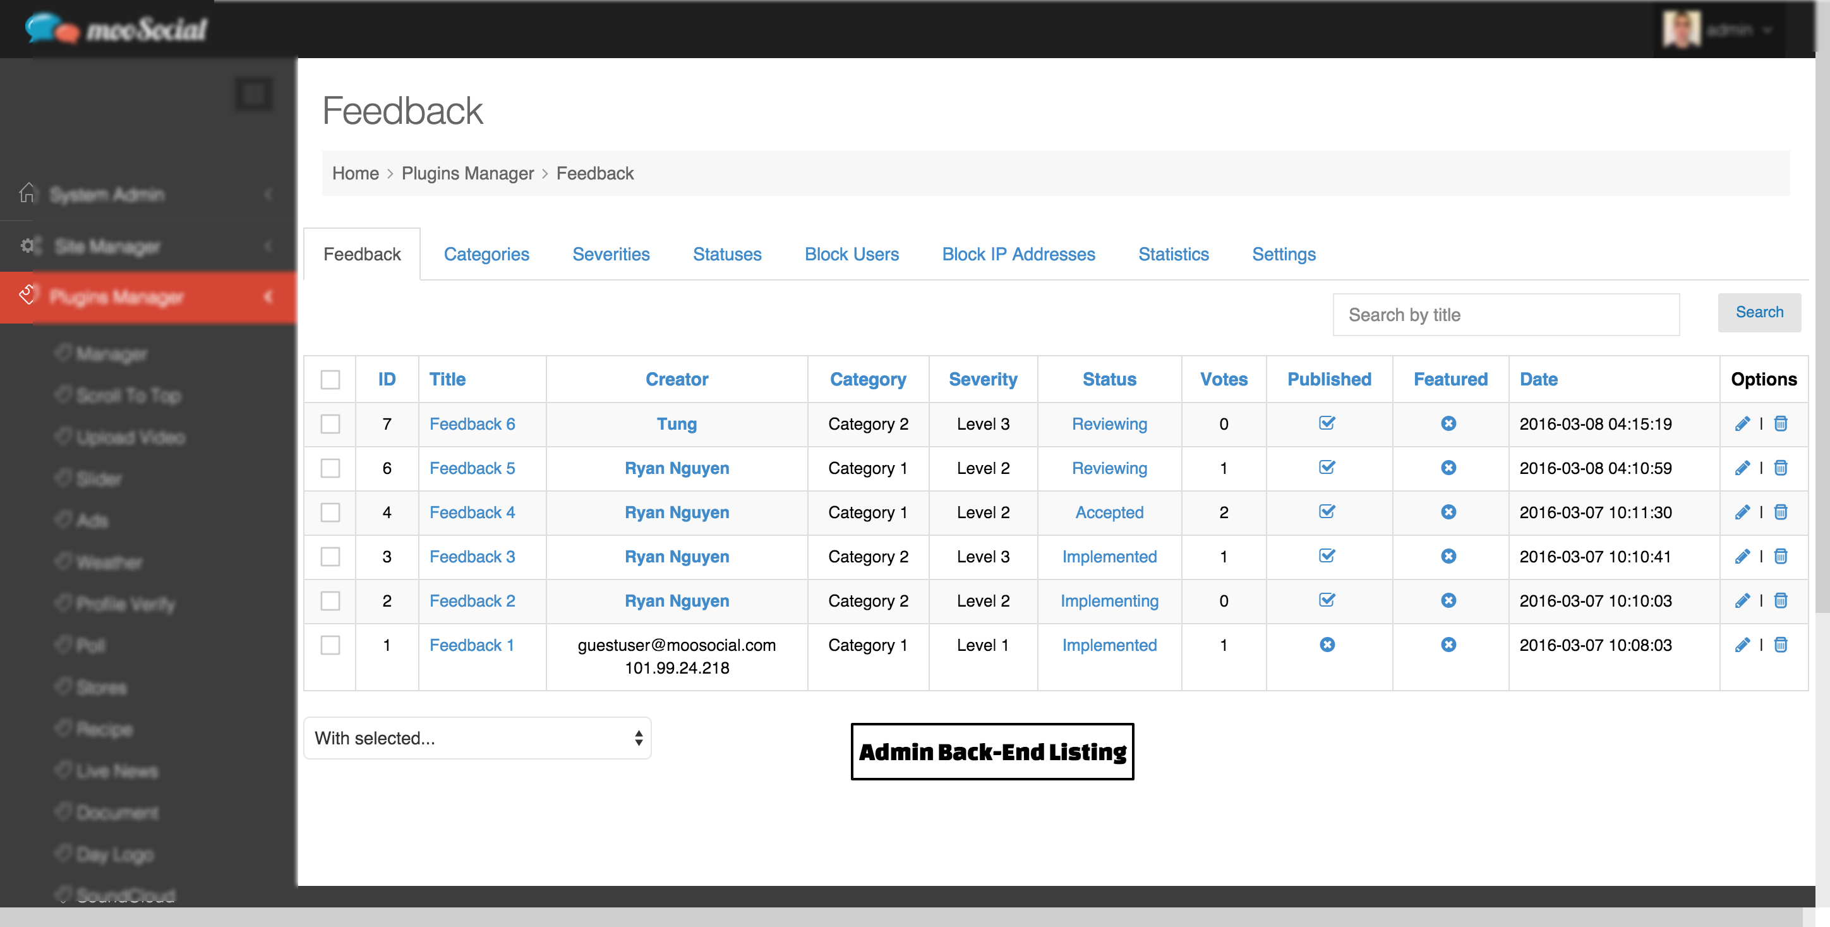Open the admin user dropdown
Image resolution: width=1830 pixels, height=927 pixels.
(x=1721, y=30)
